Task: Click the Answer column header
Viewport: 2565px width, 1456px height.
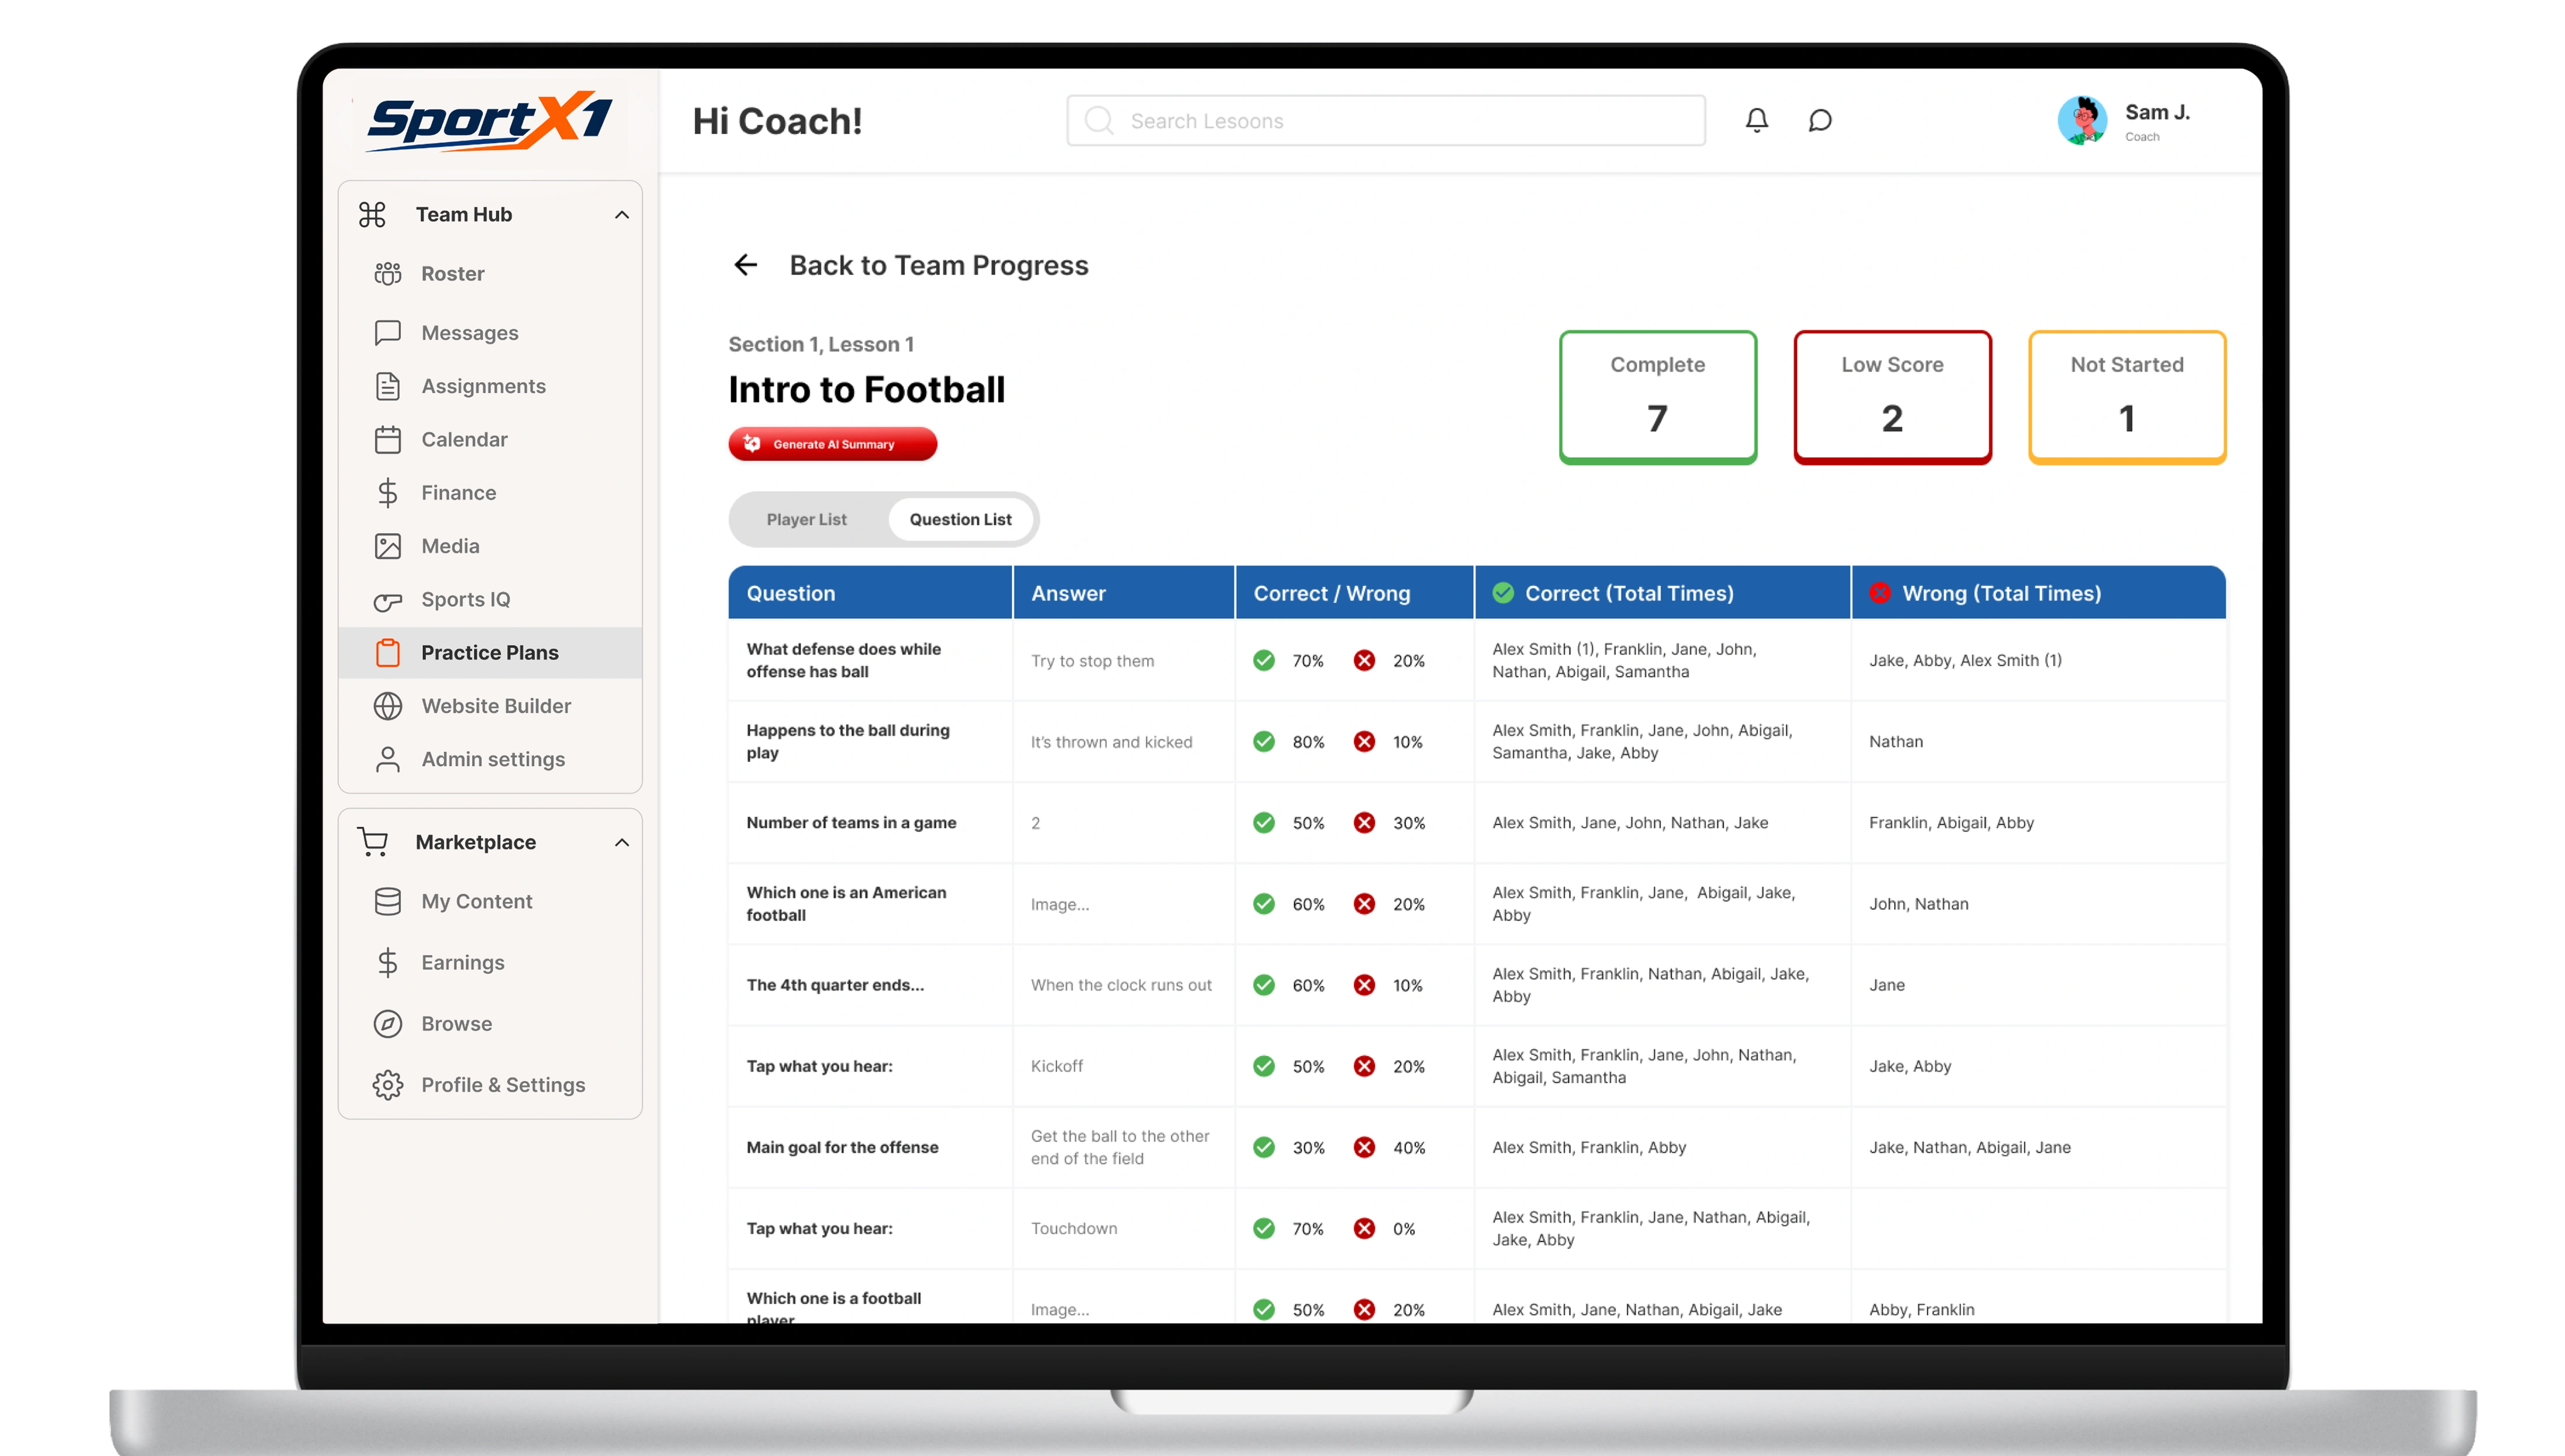Action: [1124, 593]
